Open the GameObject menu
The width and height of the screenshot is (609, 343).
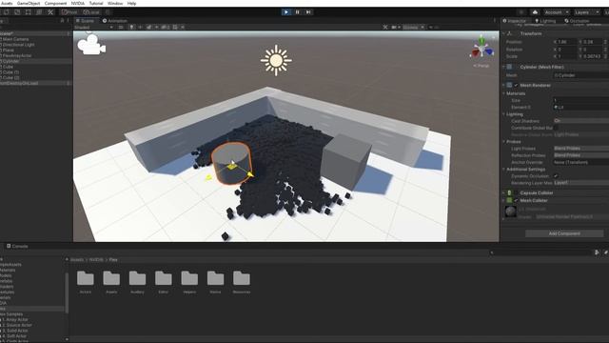point(29,3)
